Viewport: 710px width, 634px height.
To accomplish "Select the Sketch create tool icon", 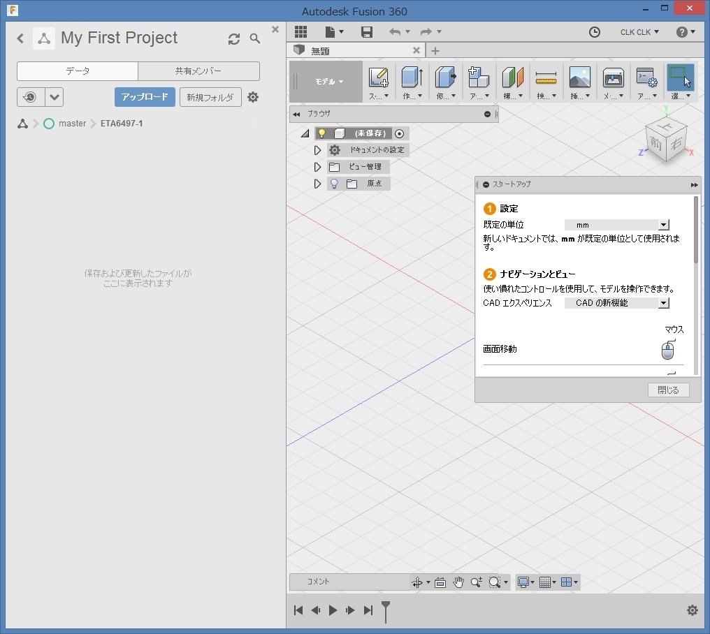I will (x=379, y=78).
